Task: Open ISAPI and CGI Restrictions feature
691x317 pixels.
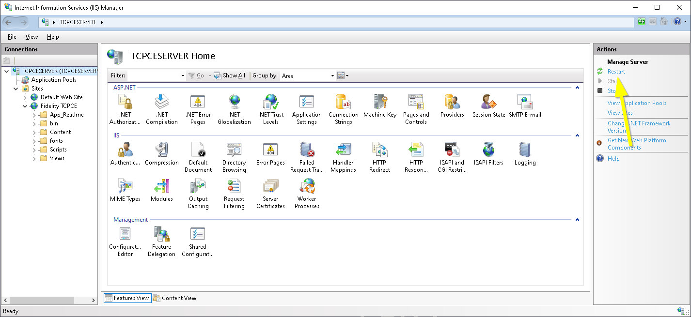Action: pyautogui.click(x=452, y=157)
